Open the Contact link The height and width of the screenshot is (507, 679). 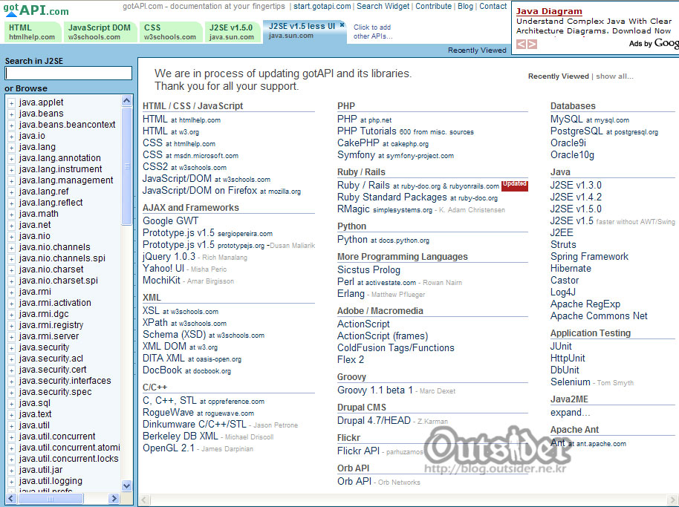493,6
